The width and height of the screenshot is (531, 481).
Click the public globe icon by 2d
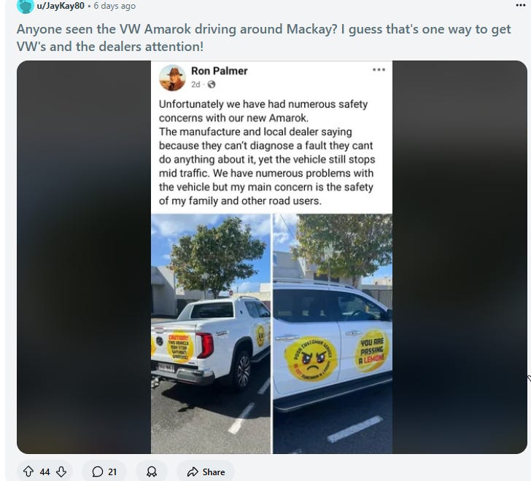[x=212, y=85]
